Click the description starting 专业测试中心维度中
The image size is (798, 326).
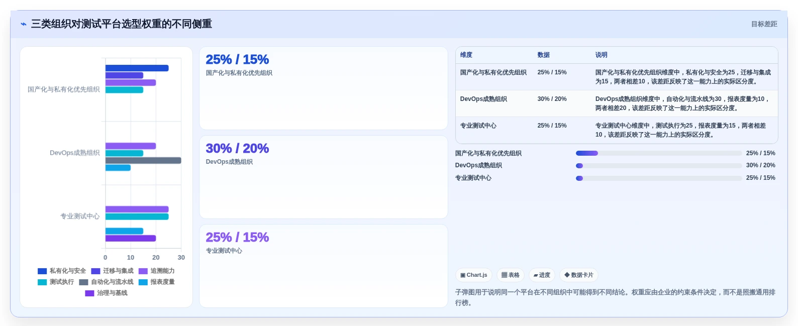pos(681,130)
